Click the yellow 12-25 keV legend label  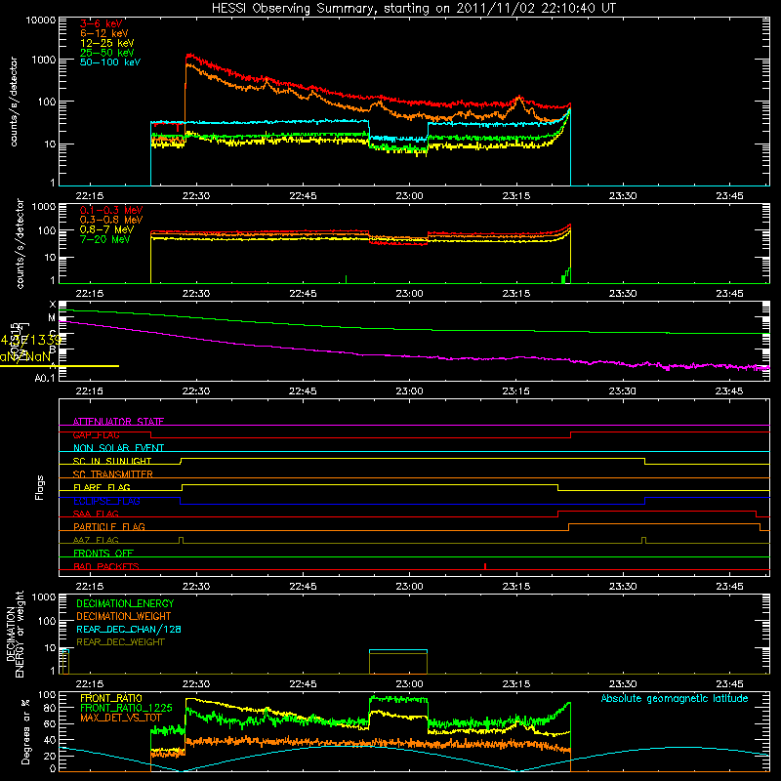point(107,43)
